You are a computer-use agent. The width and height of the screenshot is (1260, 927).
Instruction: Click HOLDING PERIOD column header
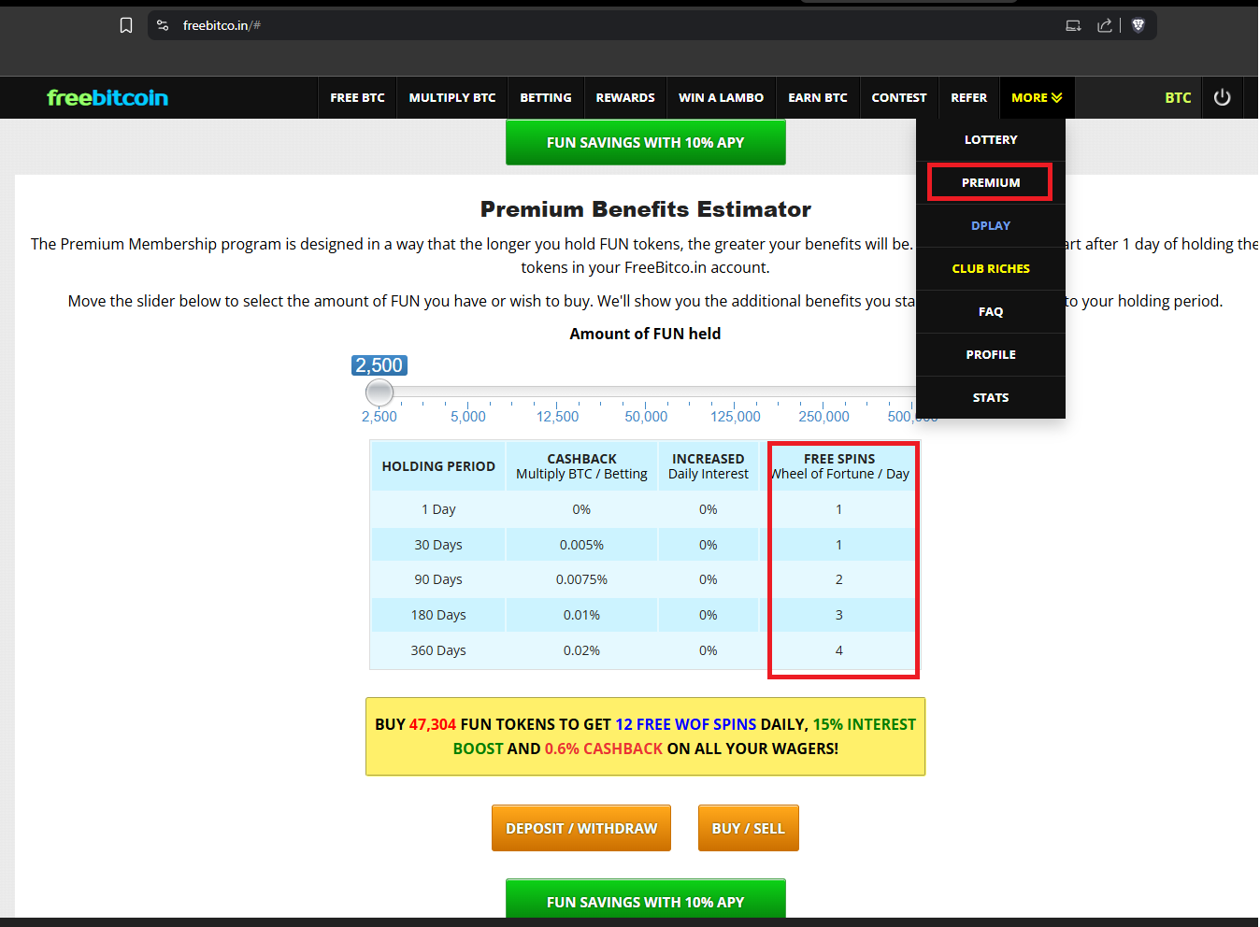coord(438,466)
